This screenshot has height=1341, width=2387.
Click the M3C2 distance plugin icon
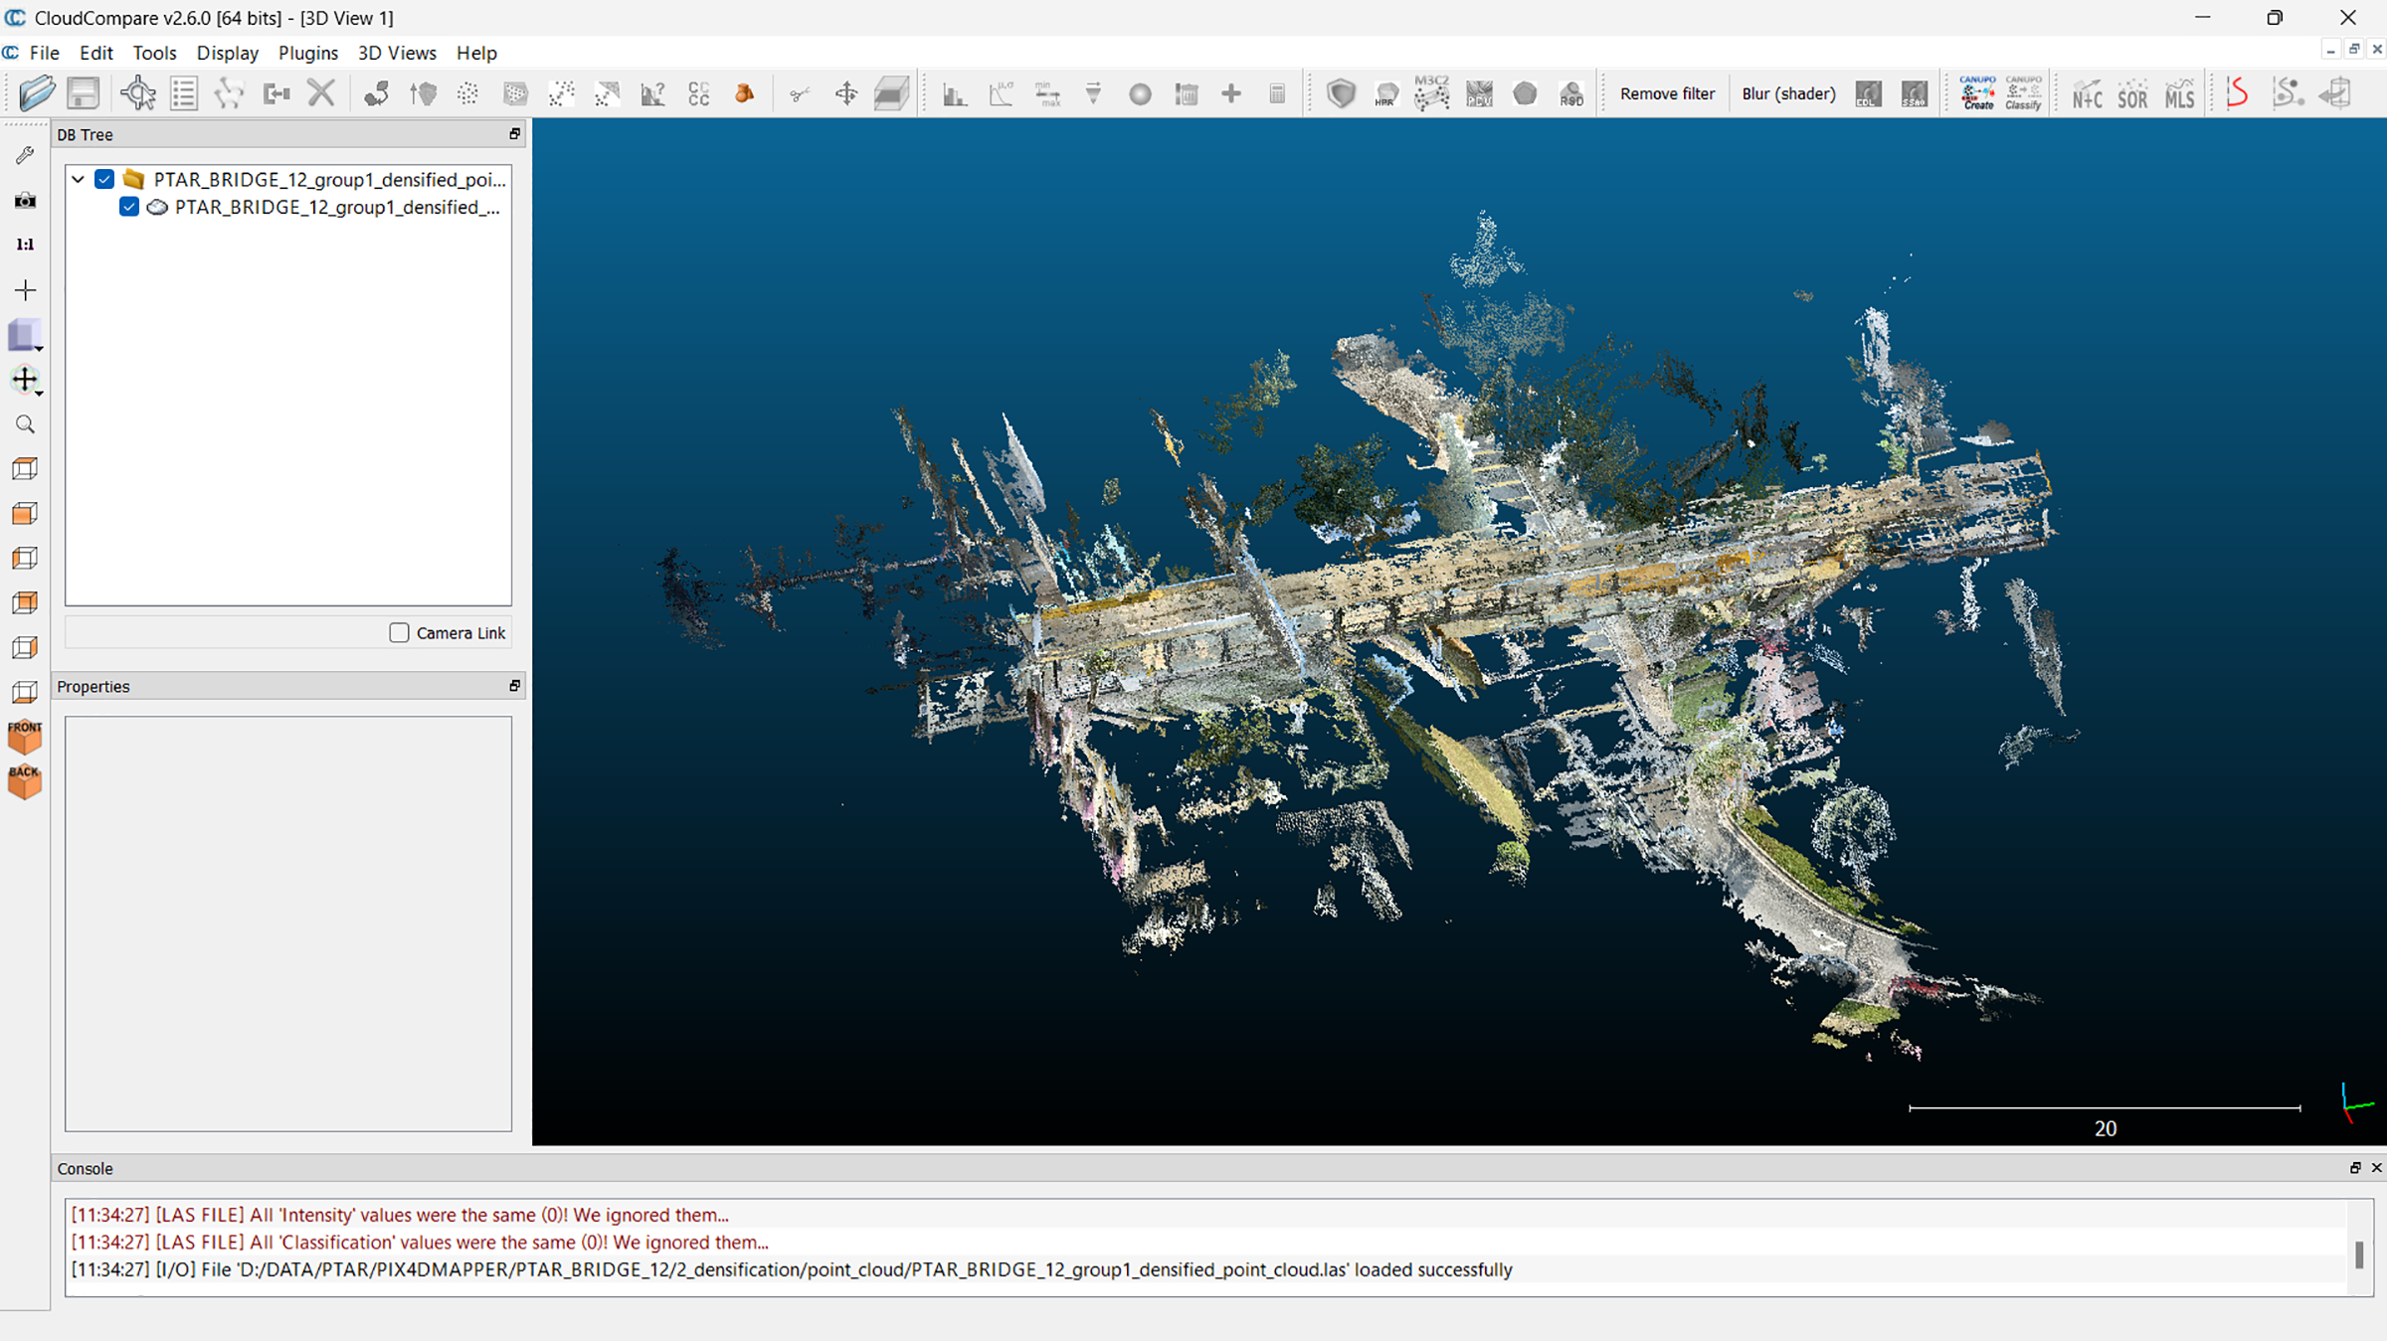[1431, 93]
